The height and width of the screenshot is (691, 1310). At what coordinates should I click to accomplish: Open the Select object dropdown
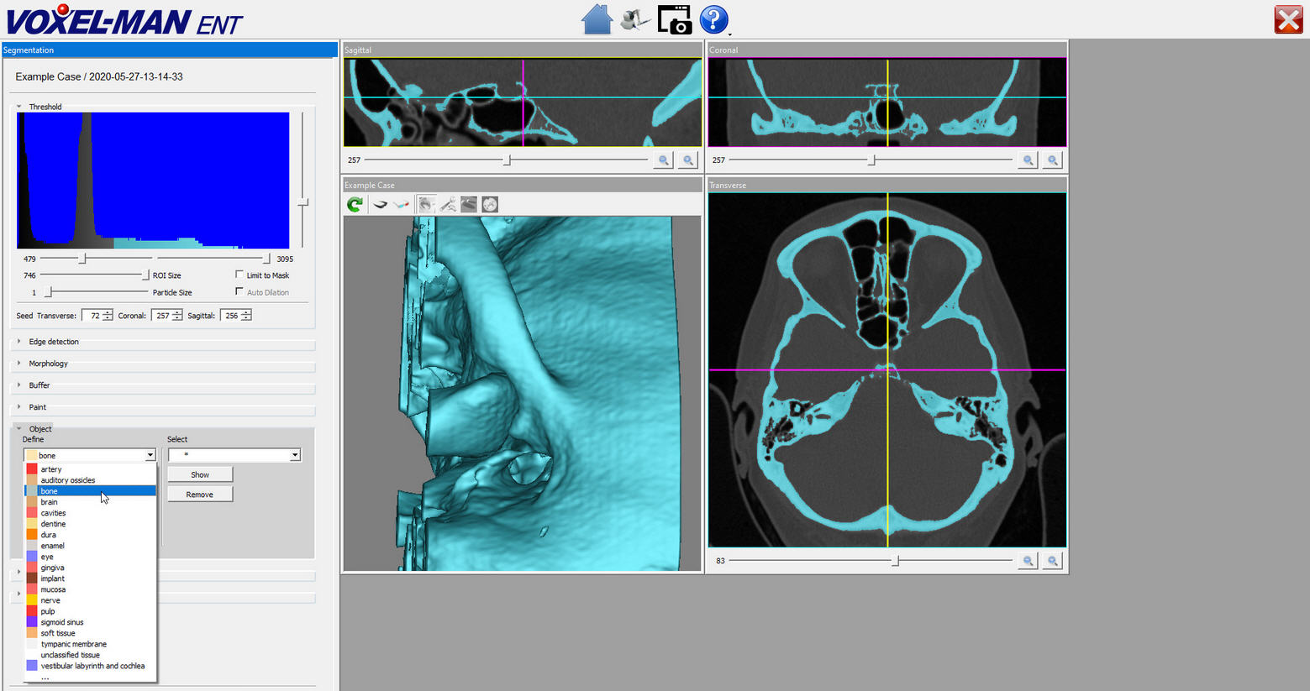(x=234, y=455)
